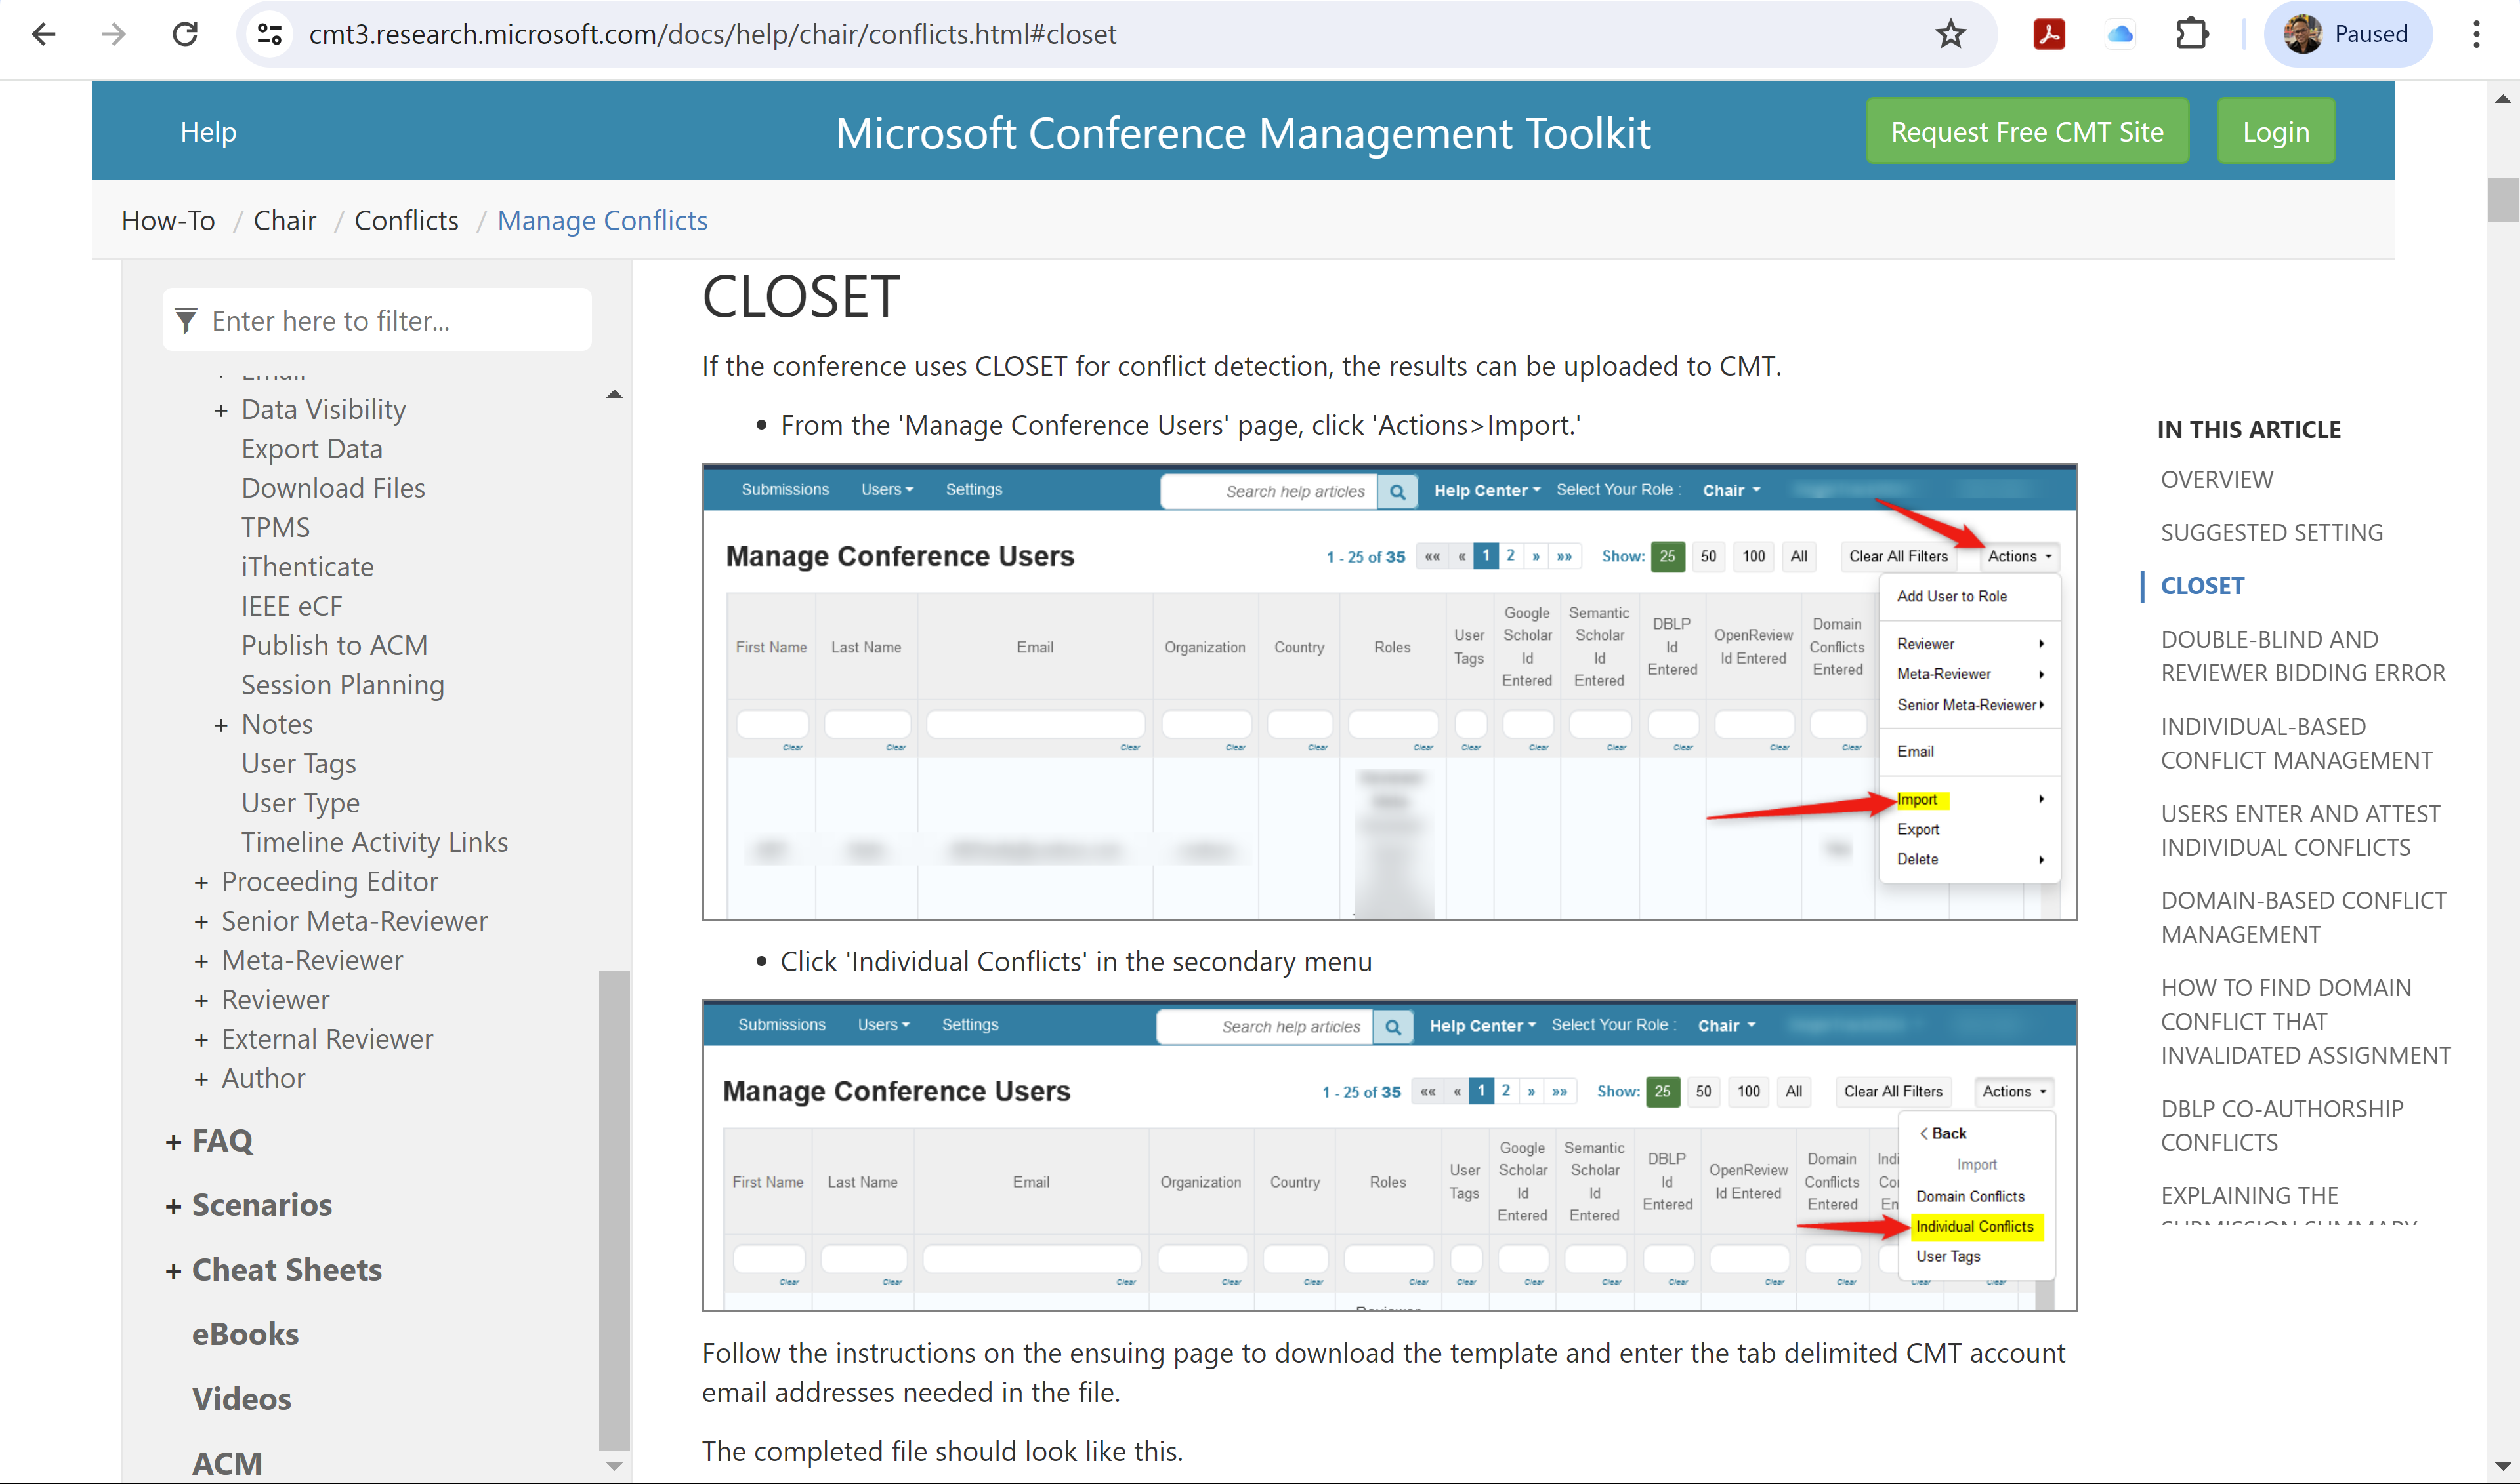Expand the External Reviewer section

pos(201,1040)
